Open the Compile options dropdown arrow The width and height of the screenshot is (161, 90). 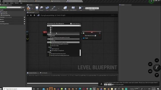[32, 8]
